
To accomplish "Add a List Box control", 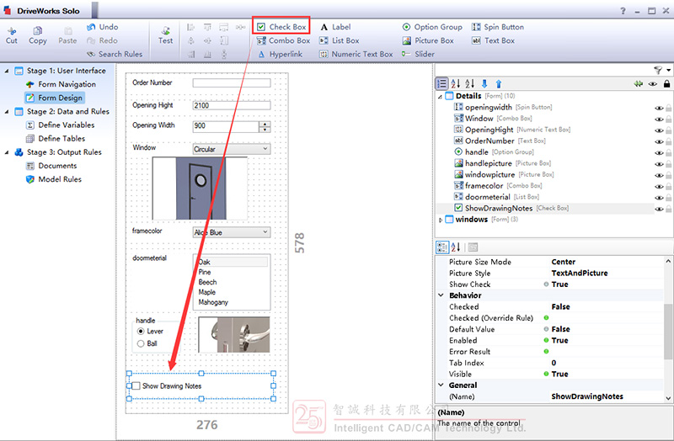I will click(x=340, y=40).
